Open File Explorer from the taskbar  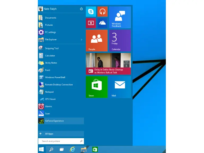point(83,150)
